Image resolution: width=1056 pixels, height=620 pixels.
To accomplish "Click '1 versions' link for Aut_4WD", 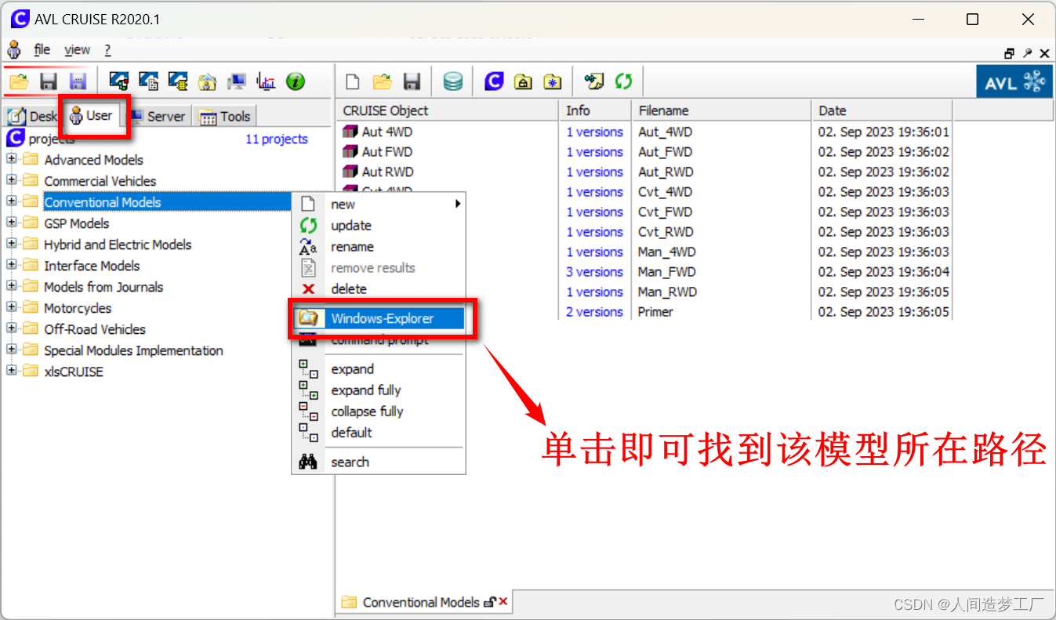I will 594,132.
